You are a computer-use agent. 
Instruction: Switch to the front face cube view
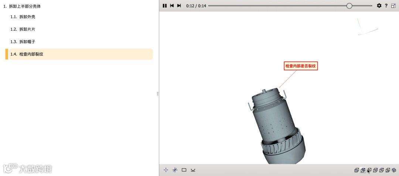point(357,170)
